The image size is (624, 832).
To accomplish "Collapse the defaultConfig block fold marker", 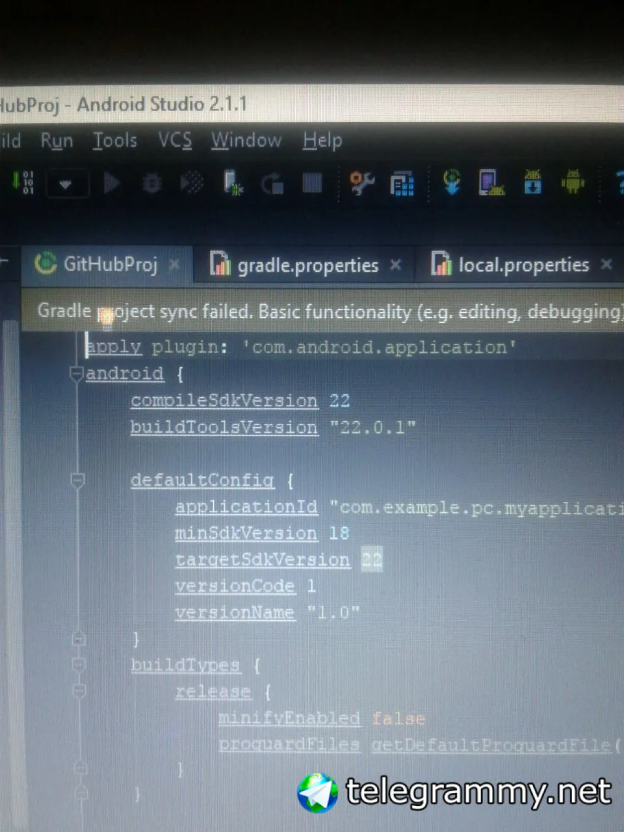I will (x=77, y=480).
